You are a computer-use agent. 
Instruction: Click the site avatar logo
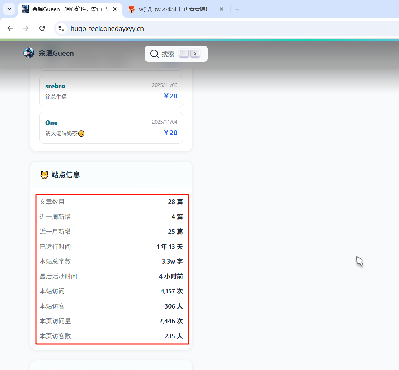click(x=29, y=53)
